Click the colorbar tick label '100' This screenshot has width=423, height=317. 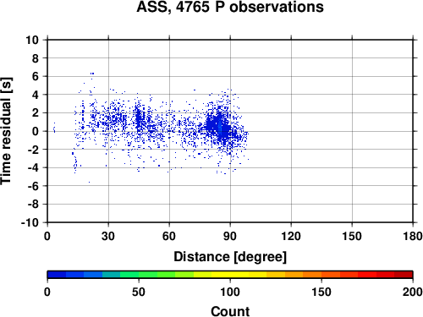click(230, 292)
